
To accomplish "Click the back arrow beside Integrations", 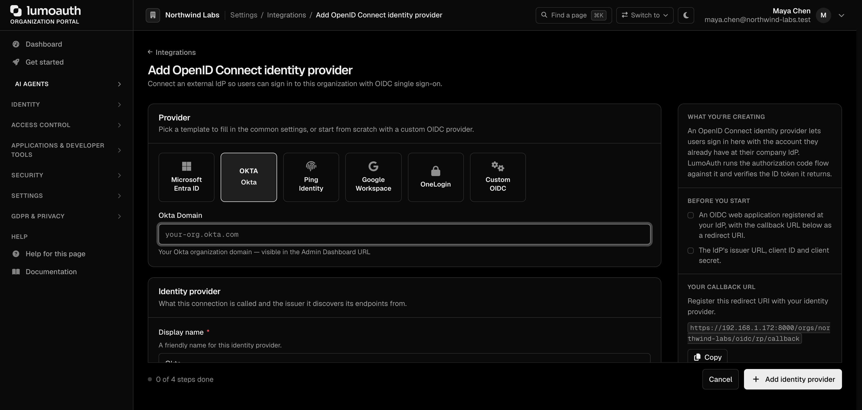I will tap(150, 52).
